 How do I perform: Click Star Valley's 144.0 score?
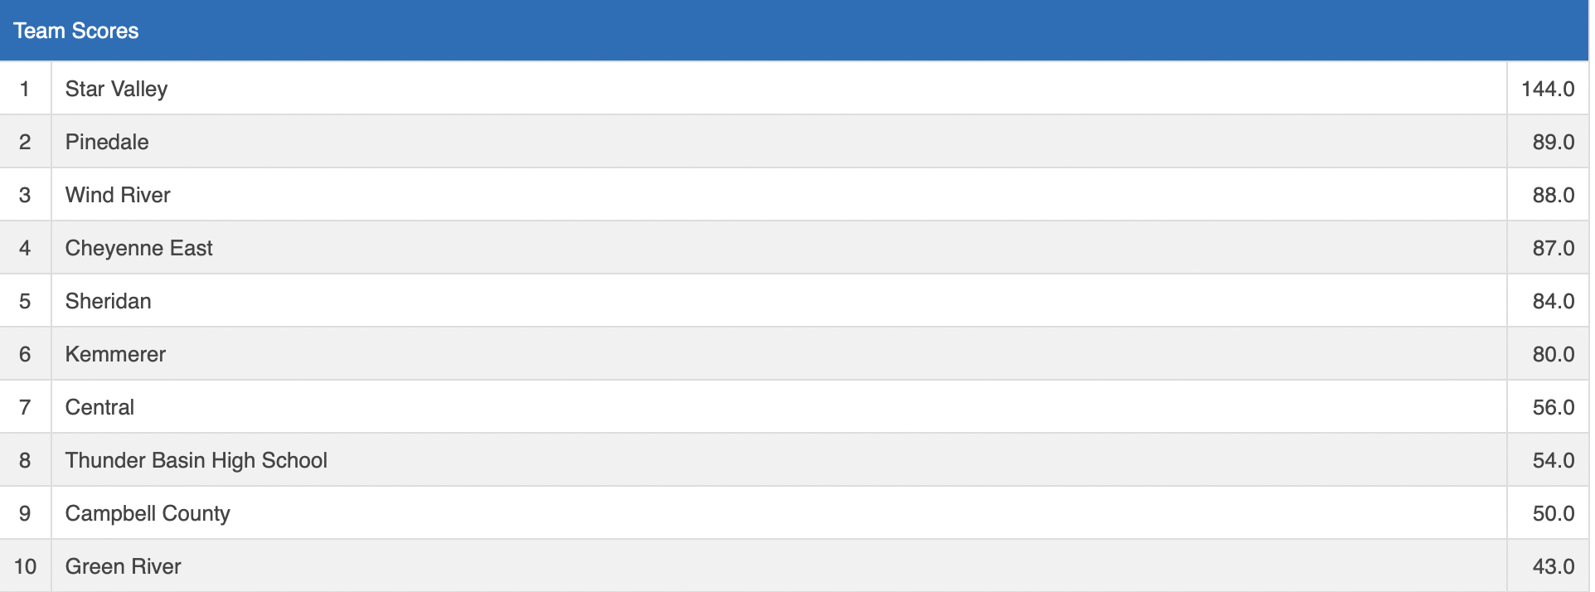tap(1548, 89)
